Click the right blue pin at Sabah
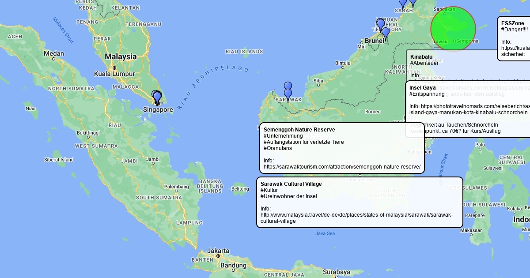Viewport: 530px width, 278px height. tap(413, 3)
